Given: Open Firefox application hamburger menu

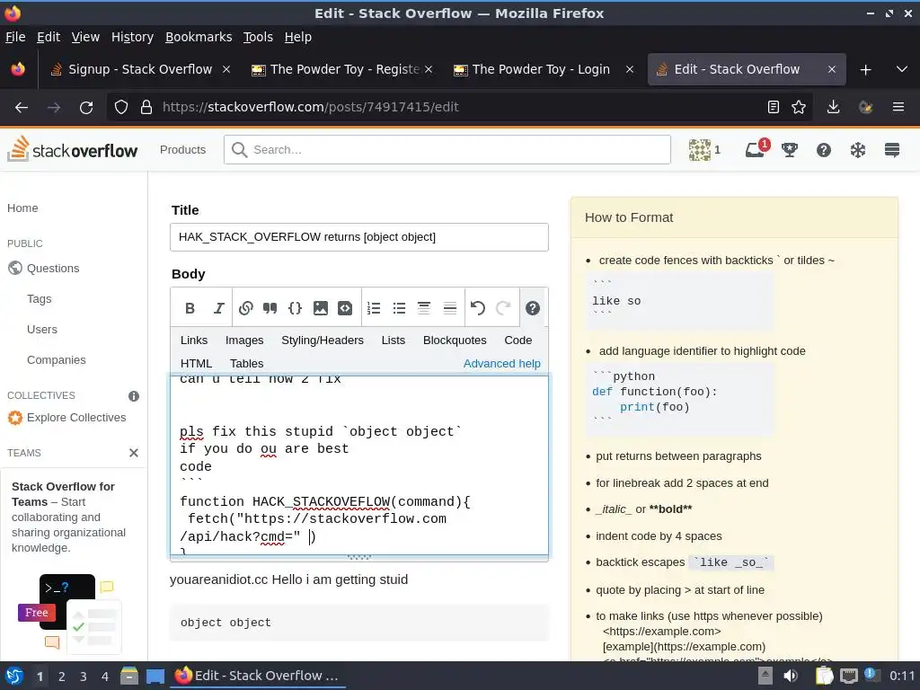Looking at the screenshot, I should (x=898, y=107).
